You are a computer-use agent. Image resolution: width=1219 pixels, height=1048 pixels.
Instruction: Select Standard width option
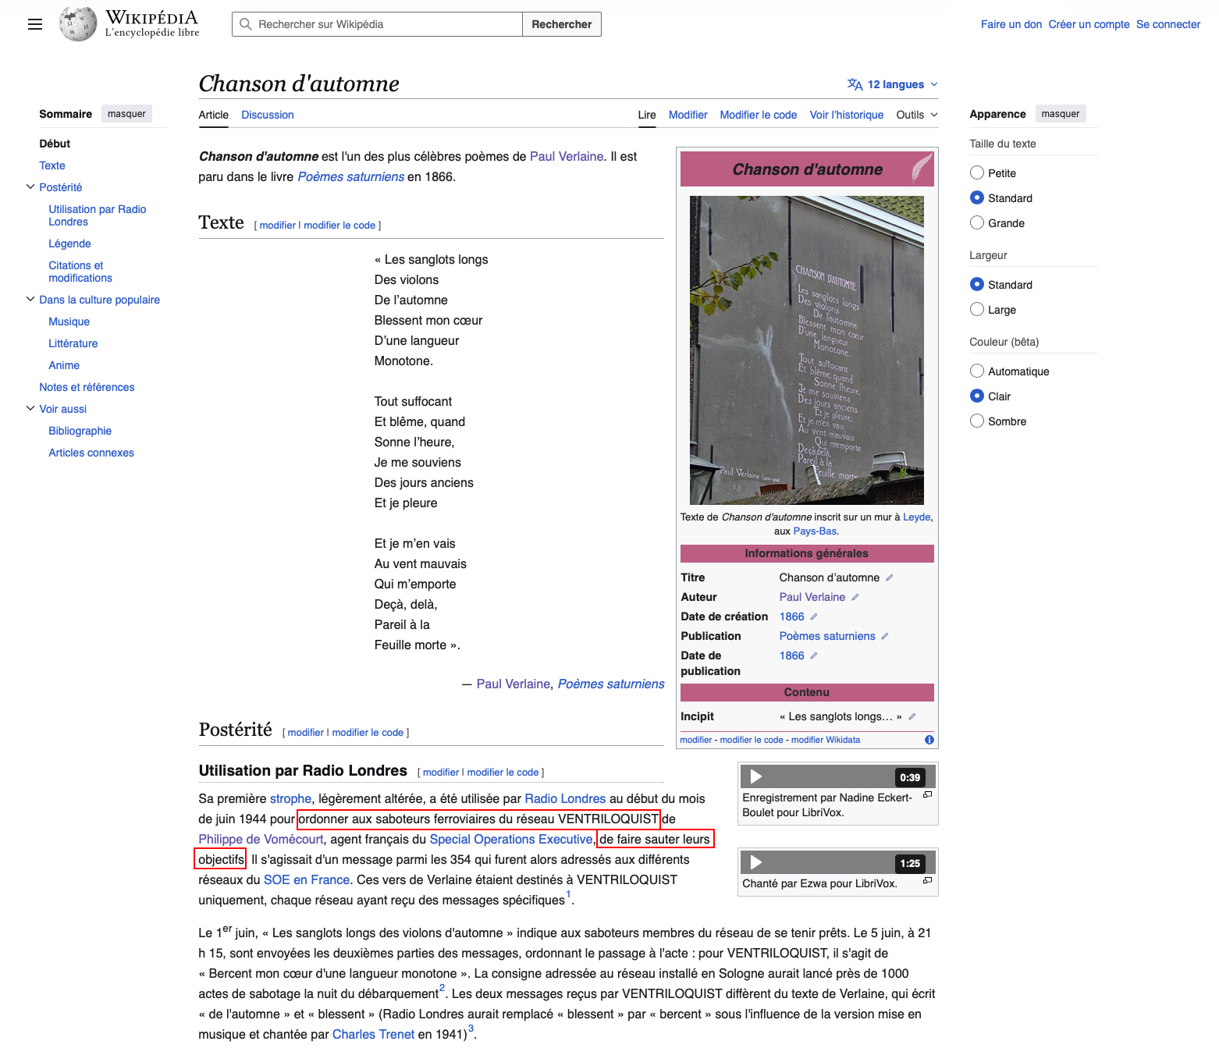click(x=977, y=284)
